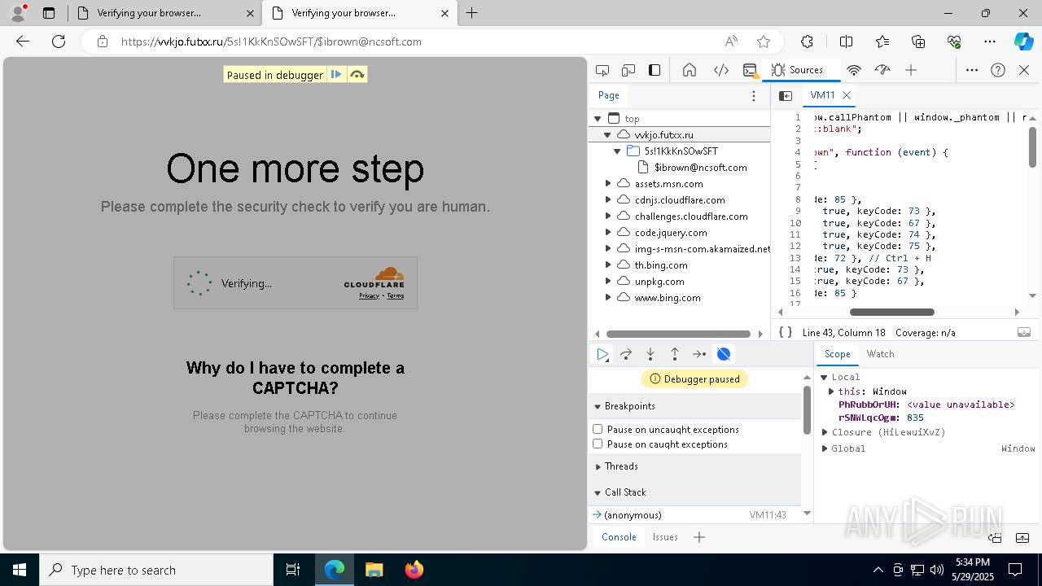1042x586 pixels.
Task: Step into next function call
Action: (650, 354)
